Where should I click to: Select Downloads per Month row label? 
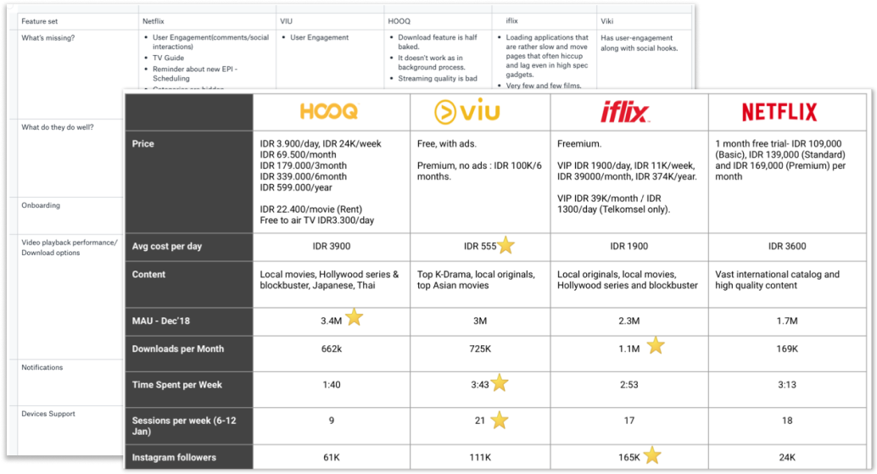(x=178, y=349)
